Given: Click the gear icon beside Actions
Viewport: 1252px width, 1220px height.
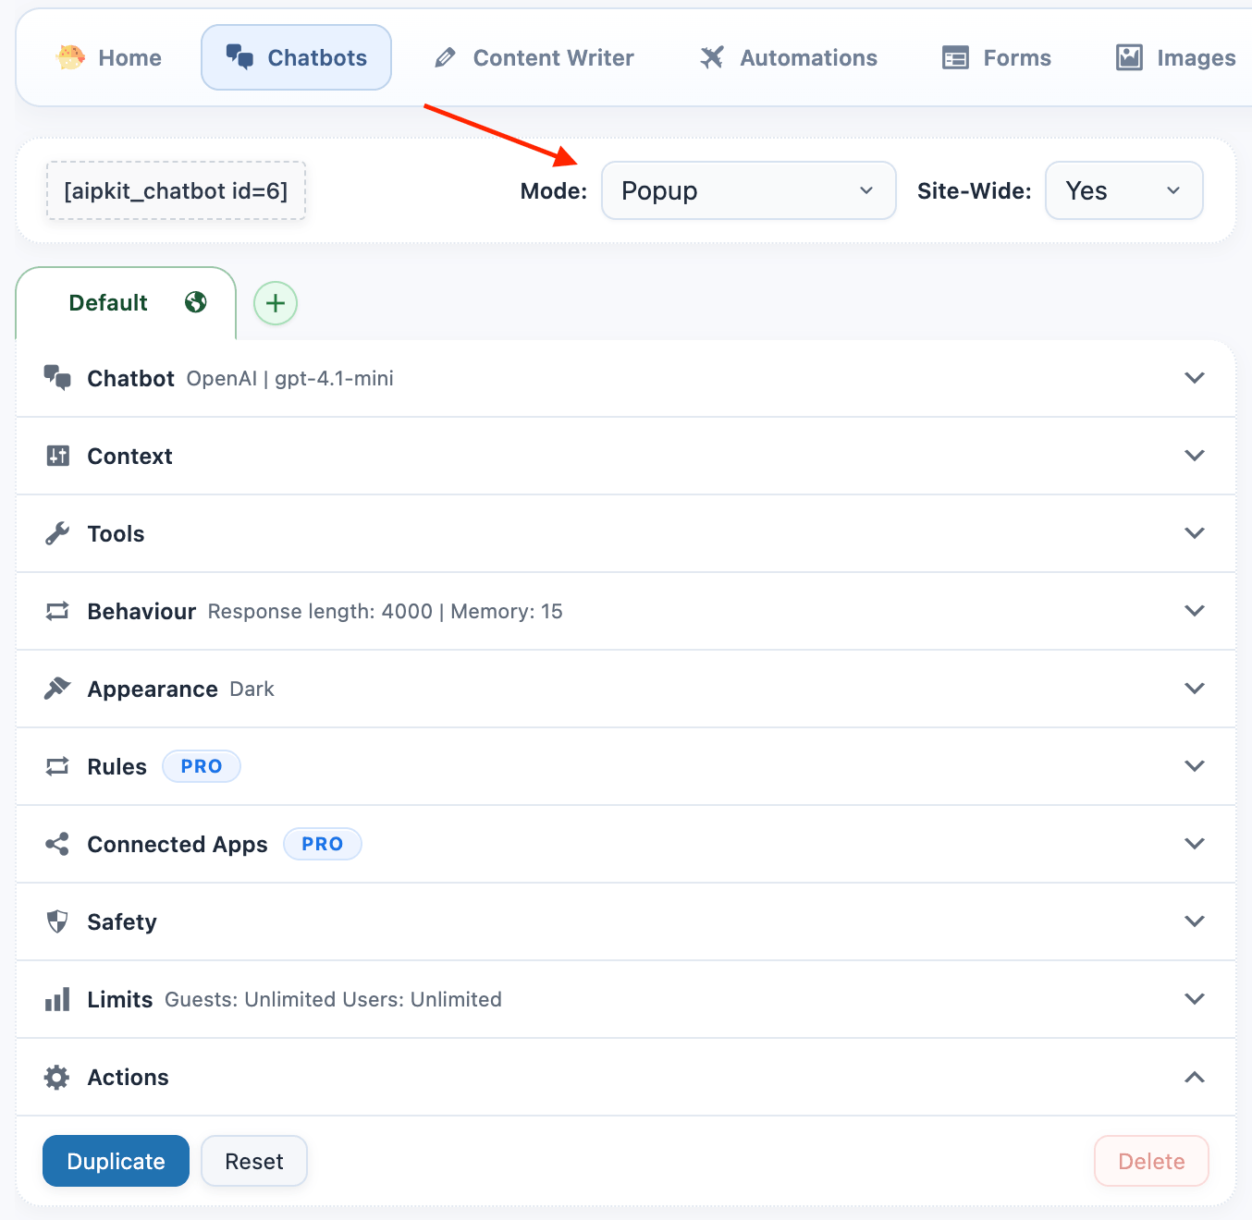Looking at the screenshot, I should pos(57,1077).
